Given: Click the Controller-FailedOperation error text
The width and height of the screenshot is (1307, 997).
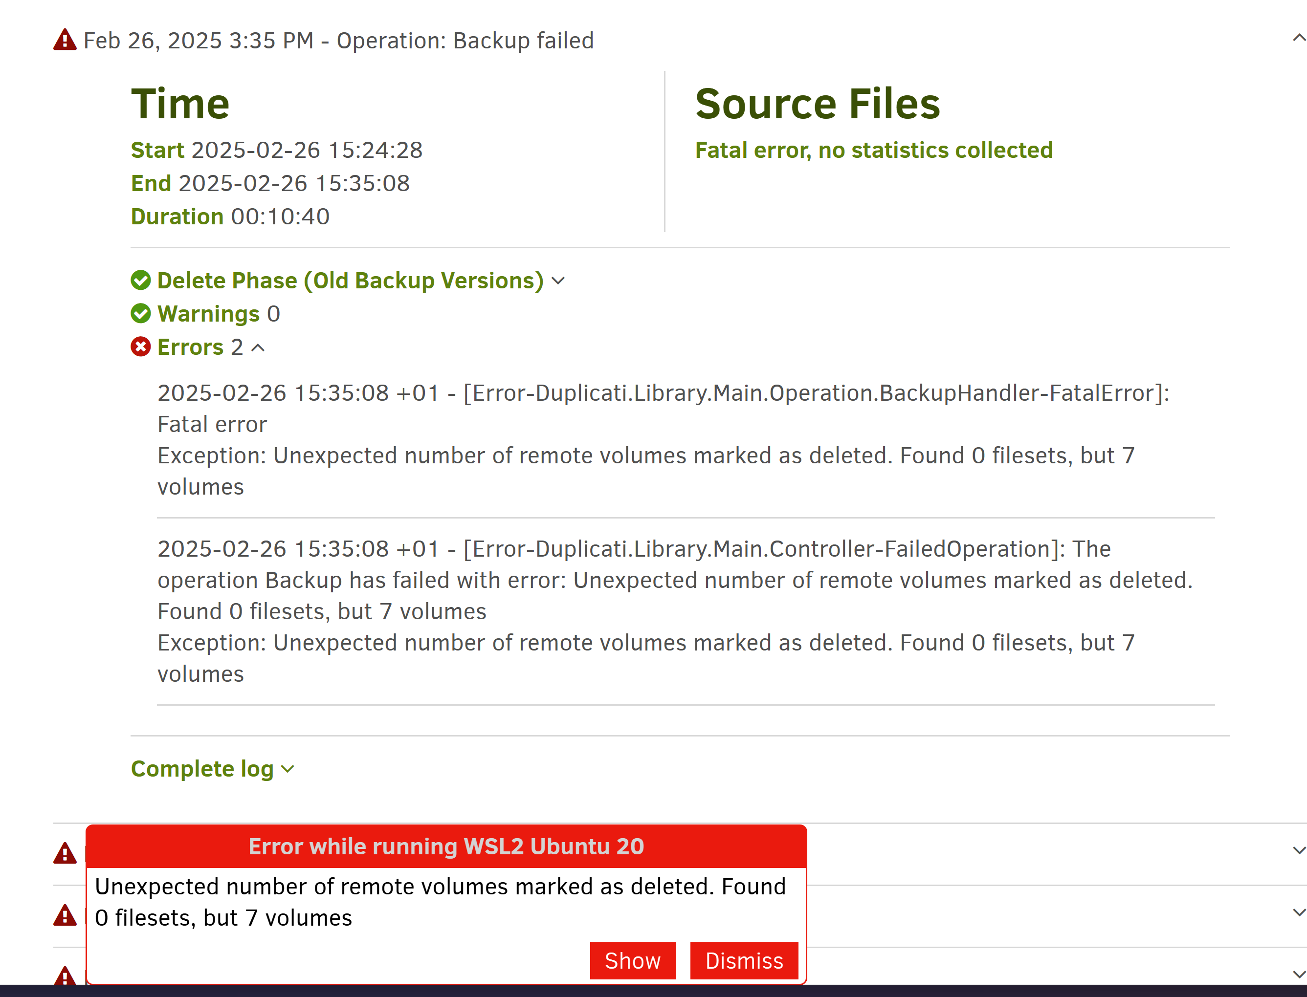Looking at the screenshot, I should click(x=675, y=611).
